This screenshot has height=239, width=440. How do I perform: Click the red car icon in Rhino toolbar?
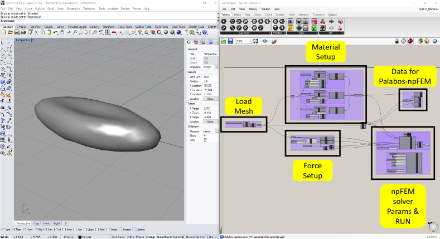click(x=114, y=32)
